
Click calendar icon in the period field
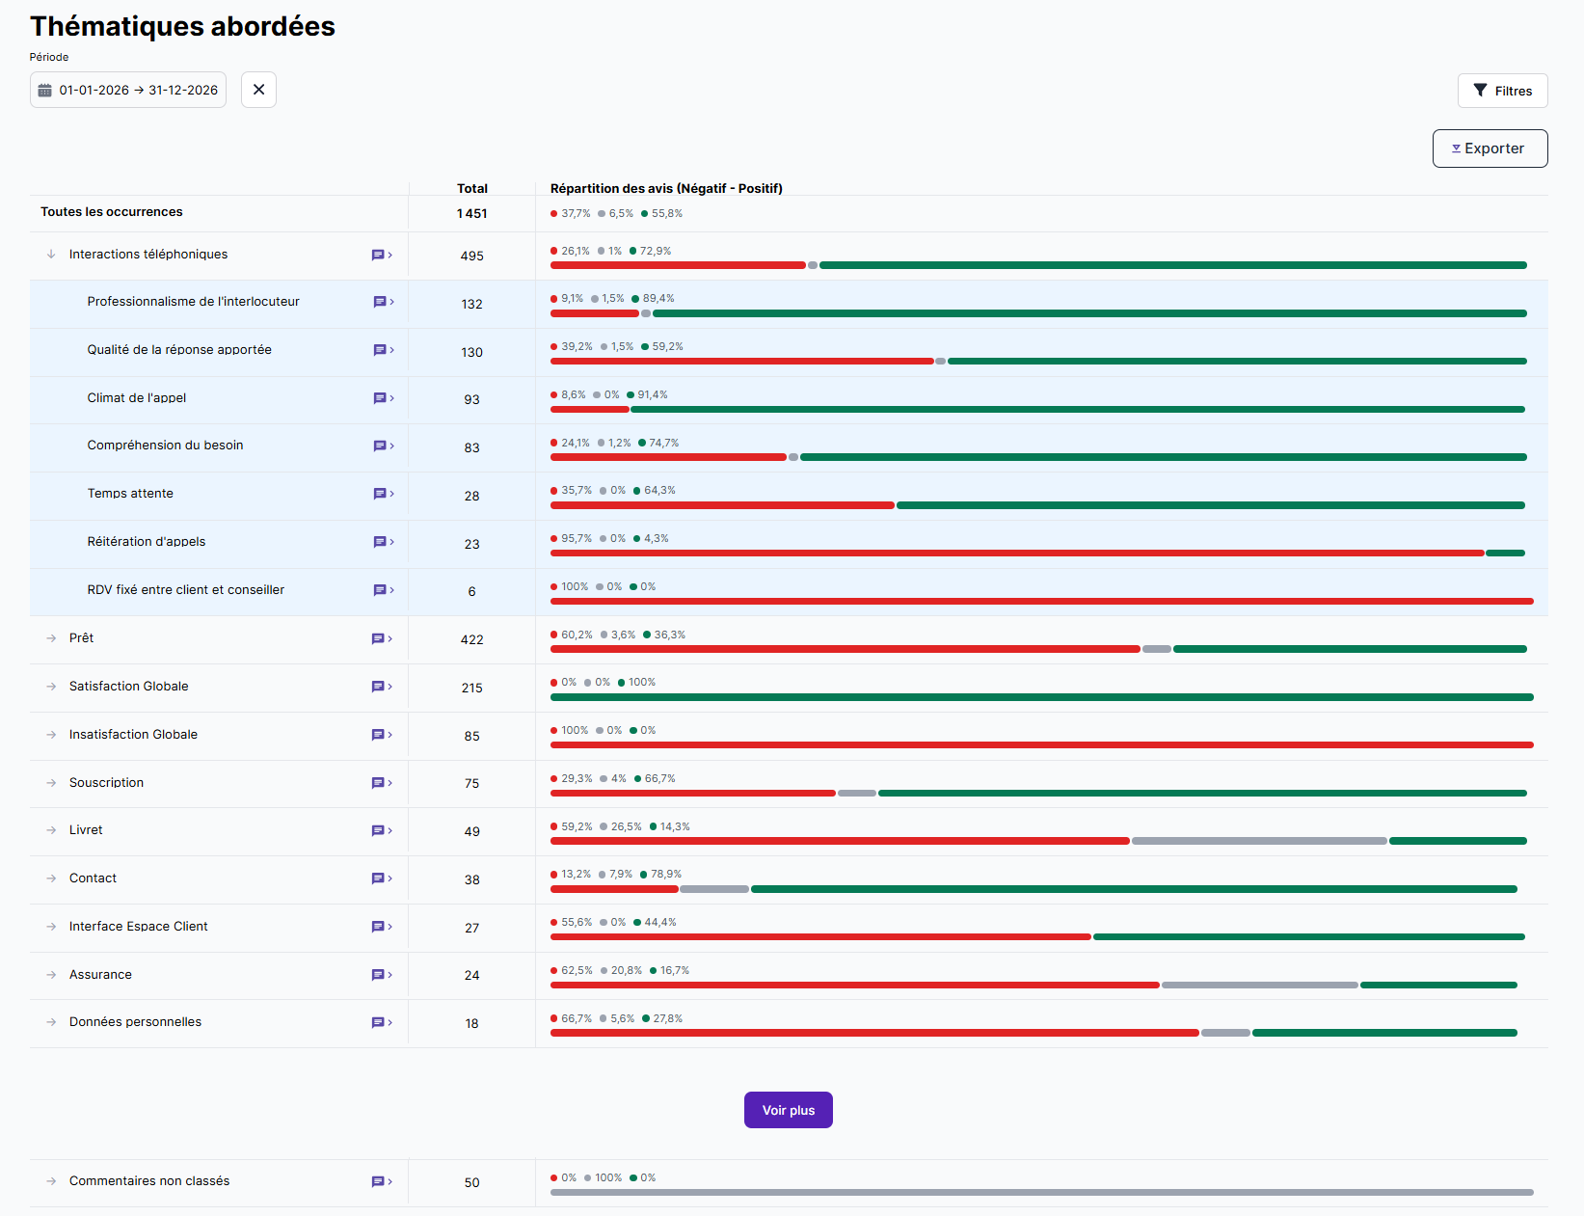coord(45,91)
